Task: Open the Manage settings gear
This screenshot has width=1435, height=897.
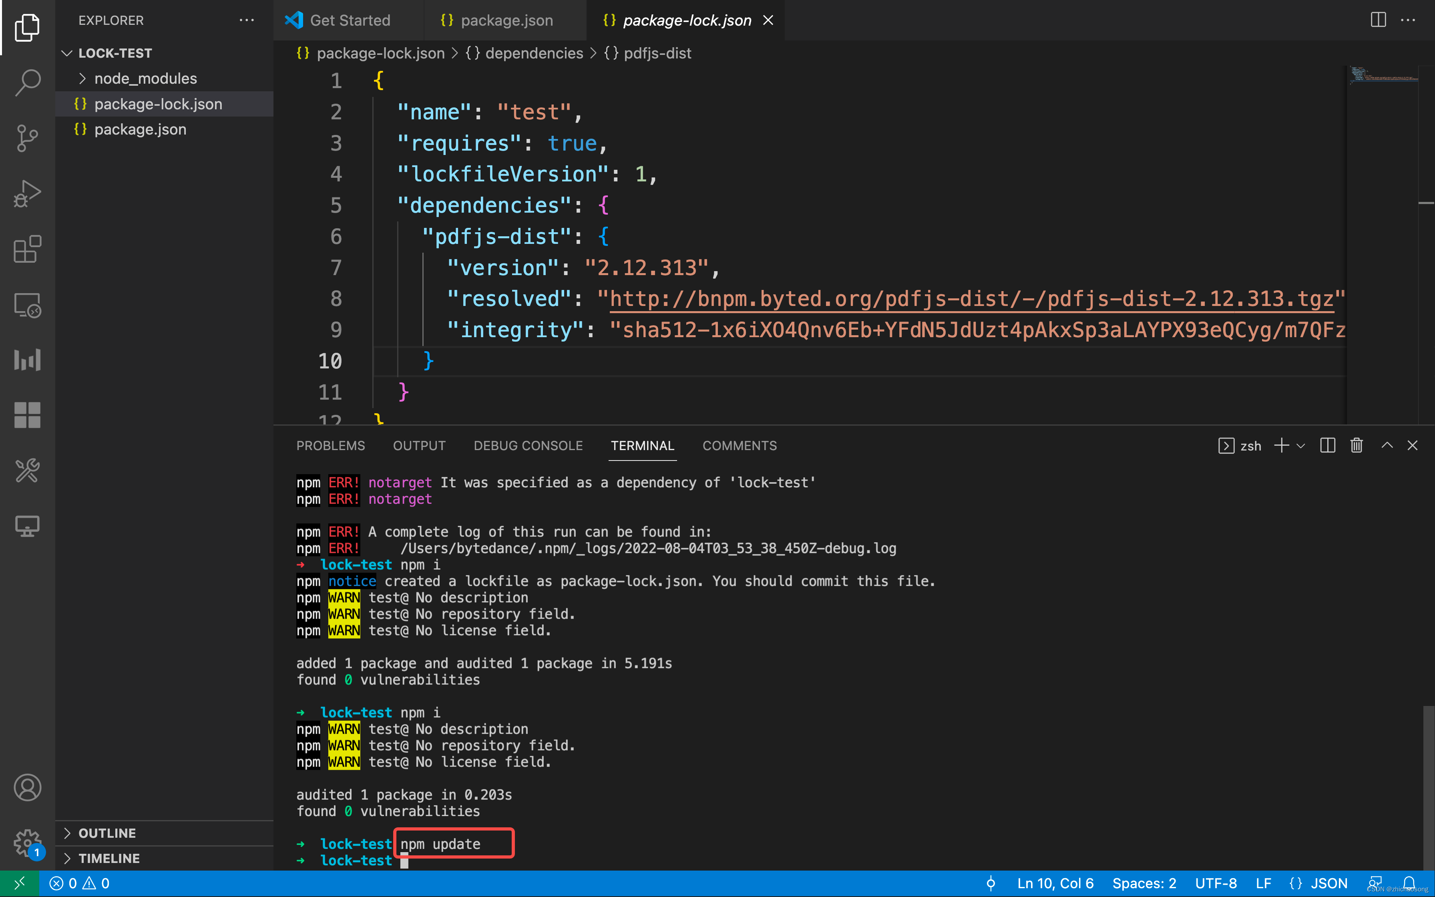Action: click(27, 843)
